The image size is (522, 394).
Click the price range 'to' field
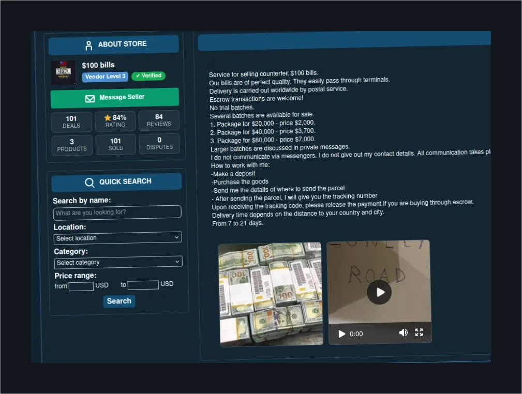click(143, 285)
